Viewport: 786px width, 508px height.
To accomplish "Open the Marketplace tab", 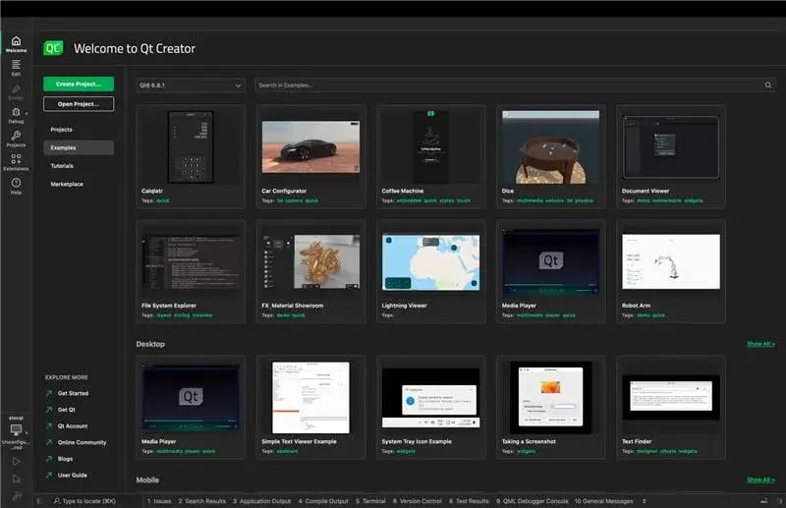I will (67, 184).
